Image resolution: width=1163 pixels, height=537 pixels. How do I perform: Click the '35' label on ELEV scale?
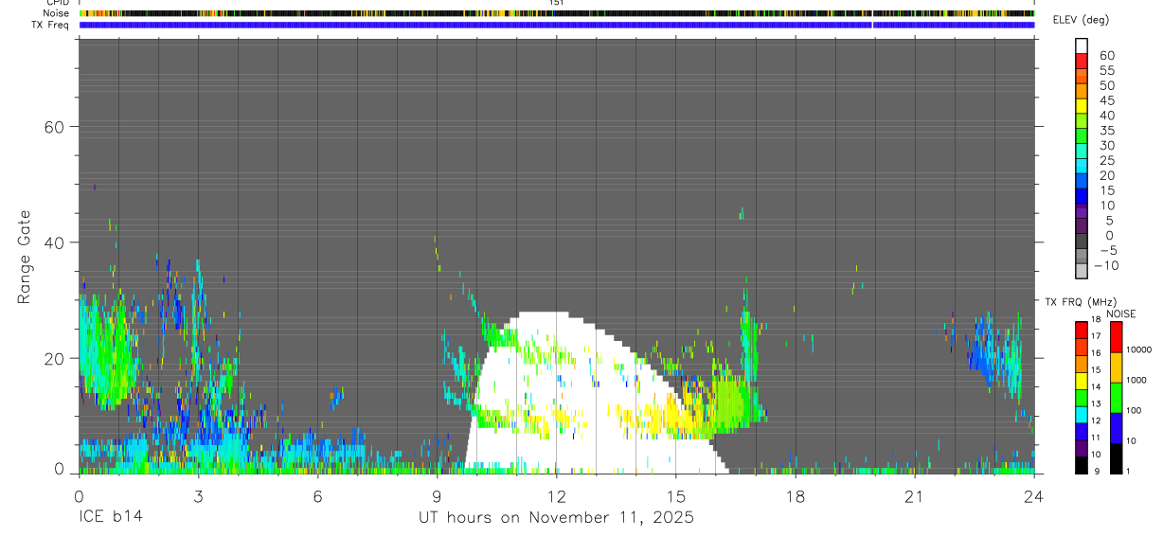click(x=1106, y=131)
